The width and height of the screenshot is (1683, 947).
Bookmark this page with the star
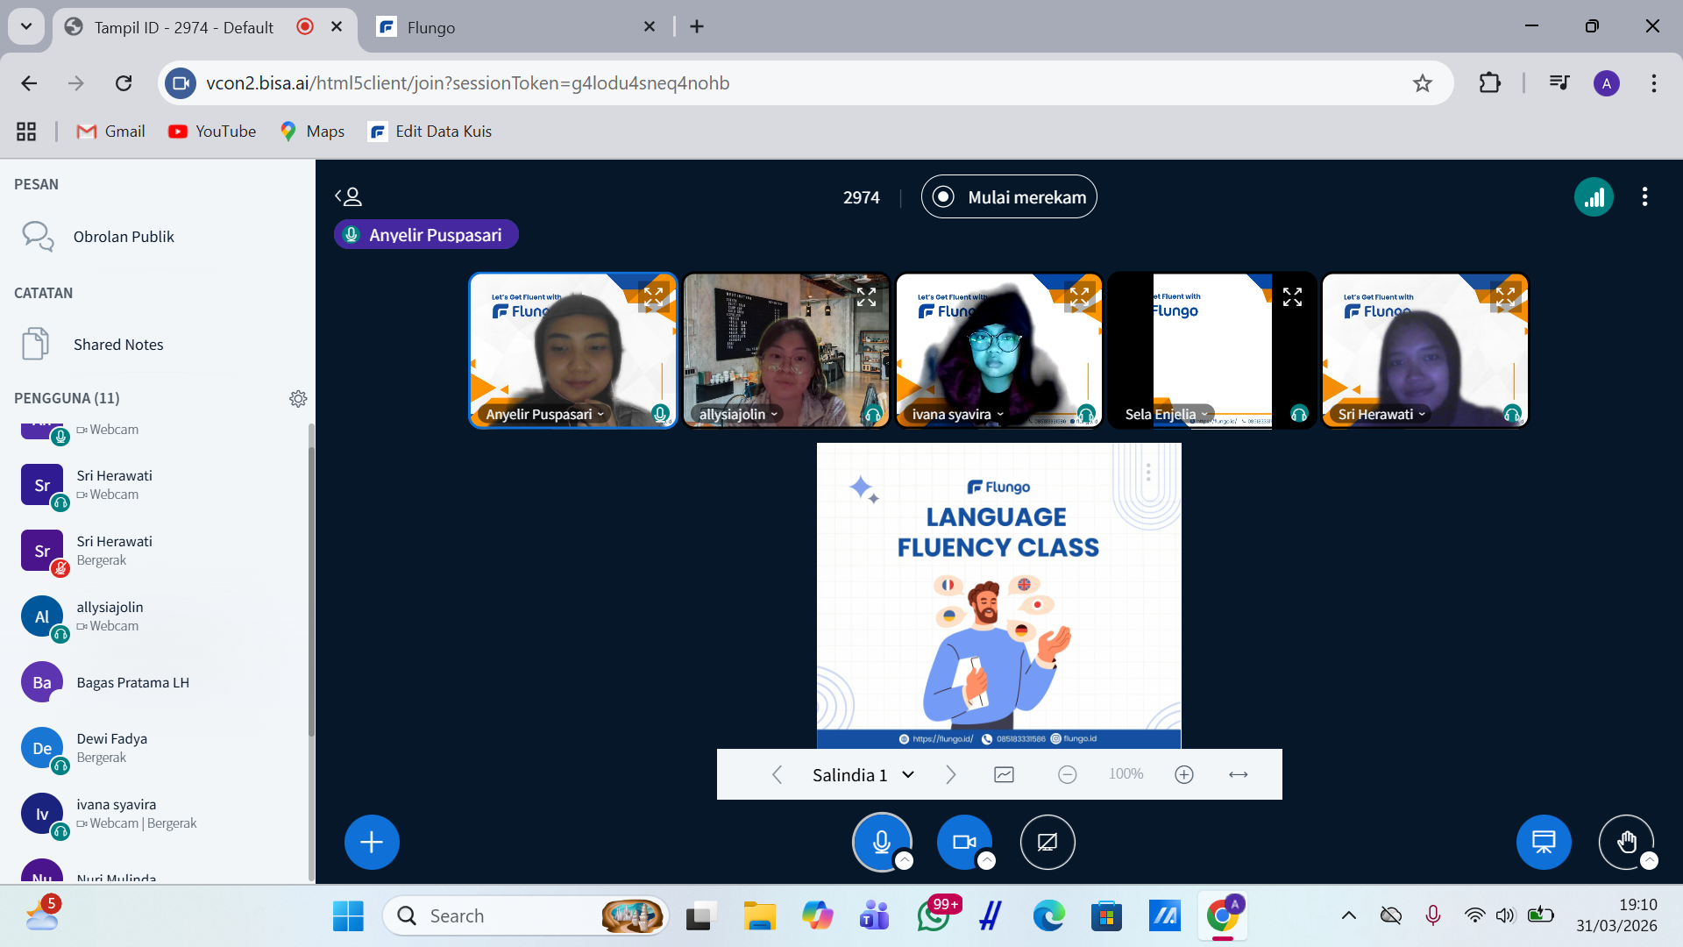tap(1422, 83)
